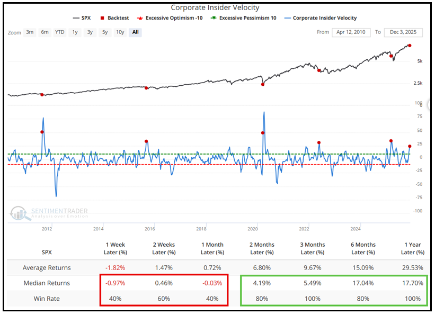Choose the 5y zoom option
The image size is (435, 314).
point(105,32)
